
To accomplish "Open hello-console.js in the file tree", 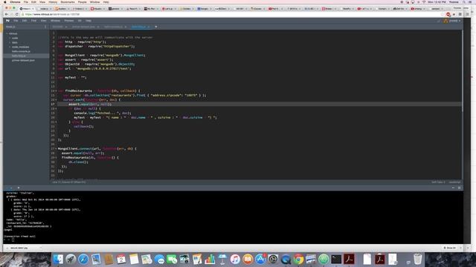I will (x=21, y=51).
